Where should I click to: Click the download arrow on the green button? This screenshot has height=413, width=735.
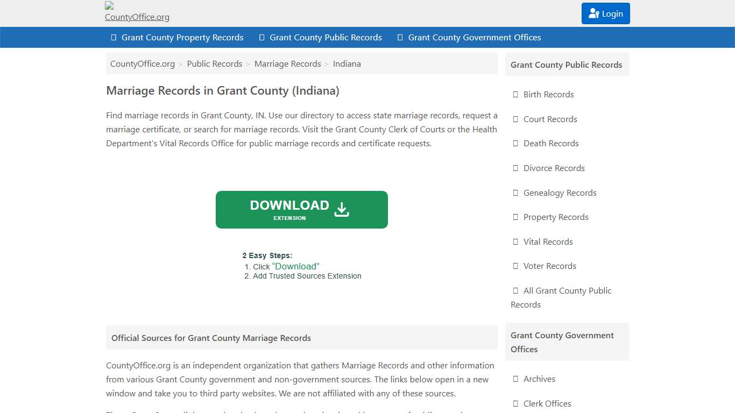point(341,209)
